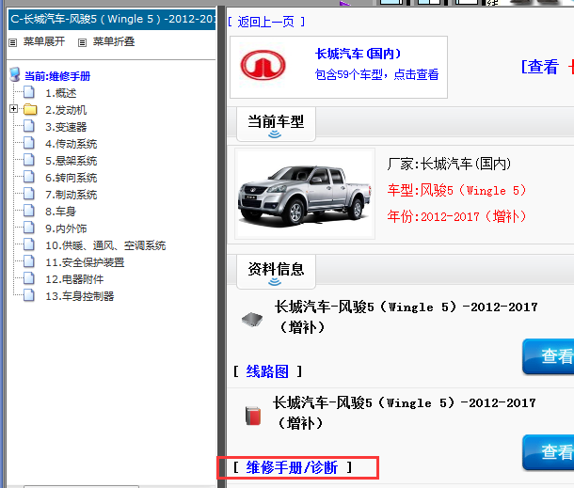Click the 菜单折叠 collapse-menu icon
This screenshot has height=488, width=574.
coord(83,43)
